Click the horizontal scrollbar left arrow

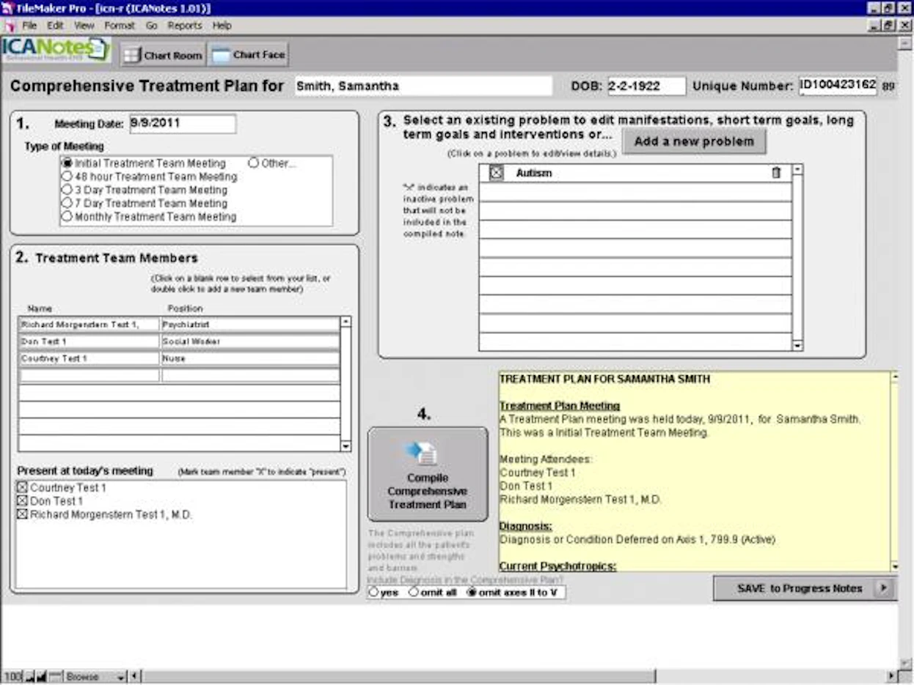point(135,676)
